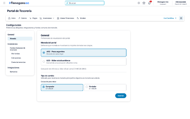The width and height of the screenshot is (190, 119).
Task: Click the search magnifier icon
Action: click(67, 3)
